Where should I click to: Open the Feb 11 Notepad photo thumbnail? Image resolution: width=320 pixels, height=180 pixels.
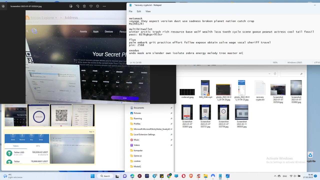click(x=72, y=149)
